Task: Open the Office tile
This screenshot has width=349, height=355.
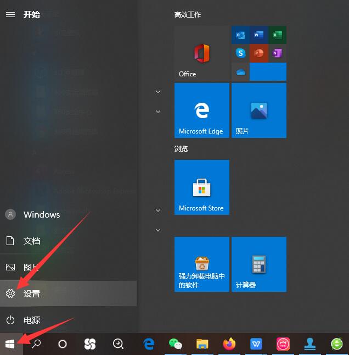Action: [x=201, y=53]
